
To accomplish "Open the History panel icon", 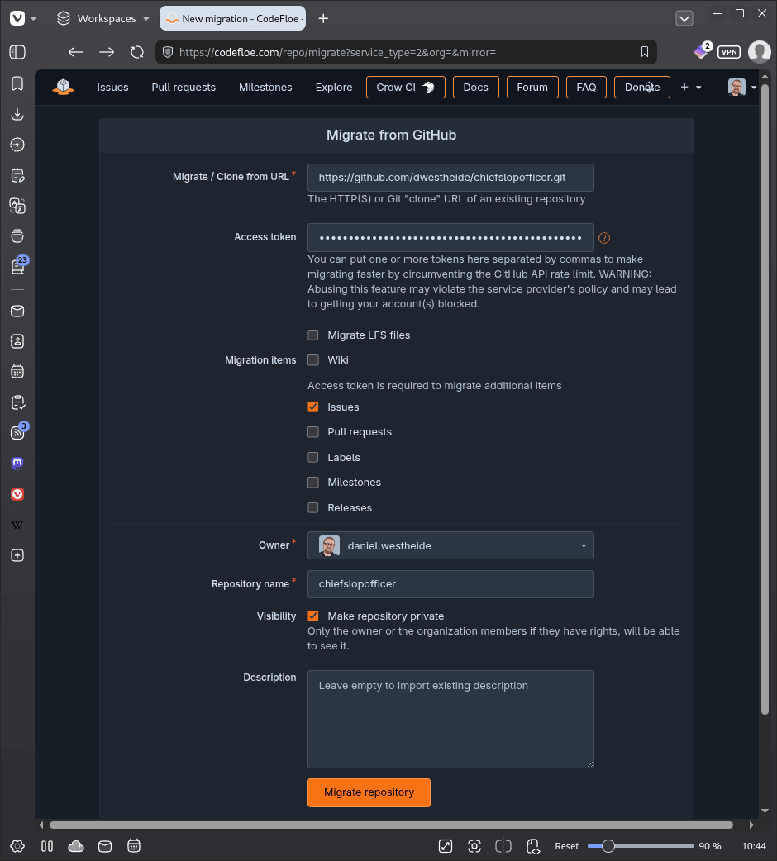I will pyautogui.click(x=17, y=145).
